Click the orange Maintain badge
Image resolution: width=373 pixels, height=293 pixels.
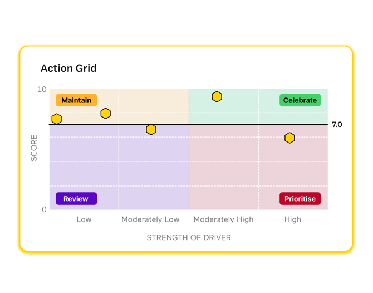(76, 100)
